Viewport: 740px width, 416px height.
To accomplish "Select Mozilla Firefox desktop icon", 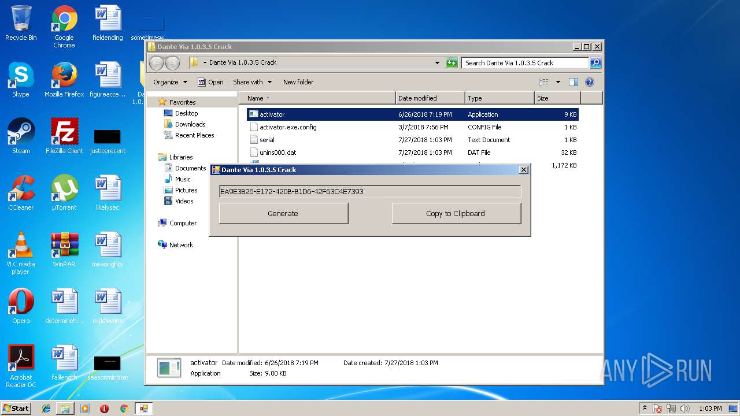I will 64,80.
